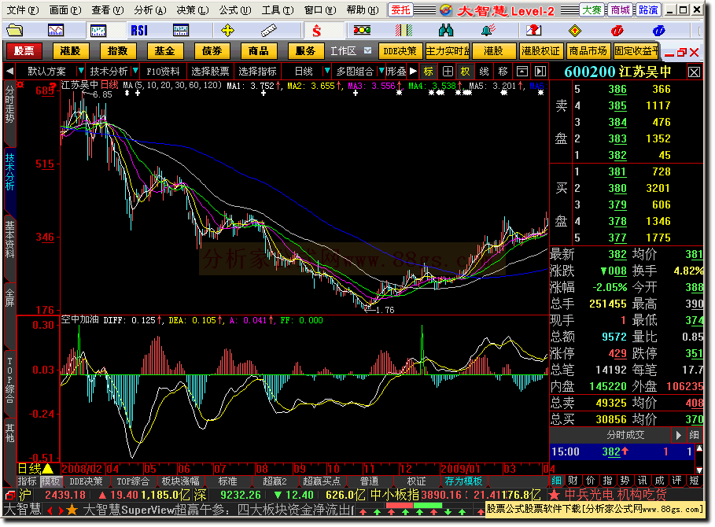Select the candlestick chart icon
Image resolution: width=715 pixels, height=527 pixels.
pos(98,31)
